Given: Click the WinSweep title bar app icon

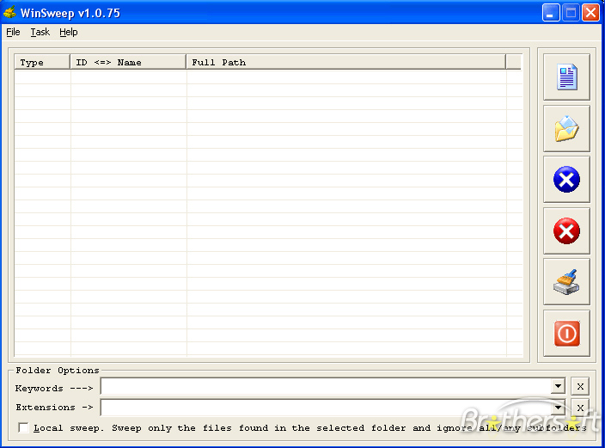Looking at the screenshot, I should 9,12.
